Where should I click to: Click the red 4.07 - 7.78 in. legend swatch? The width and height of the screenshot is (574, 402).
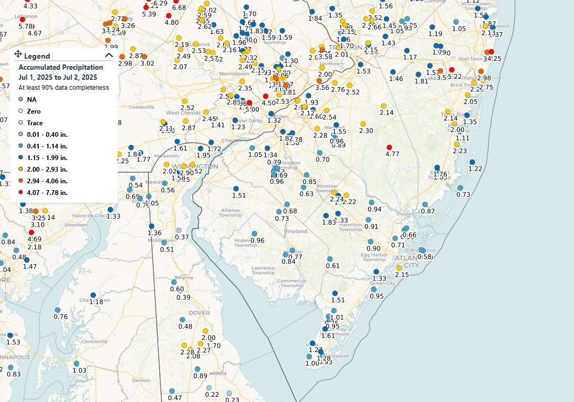point(21,192)
